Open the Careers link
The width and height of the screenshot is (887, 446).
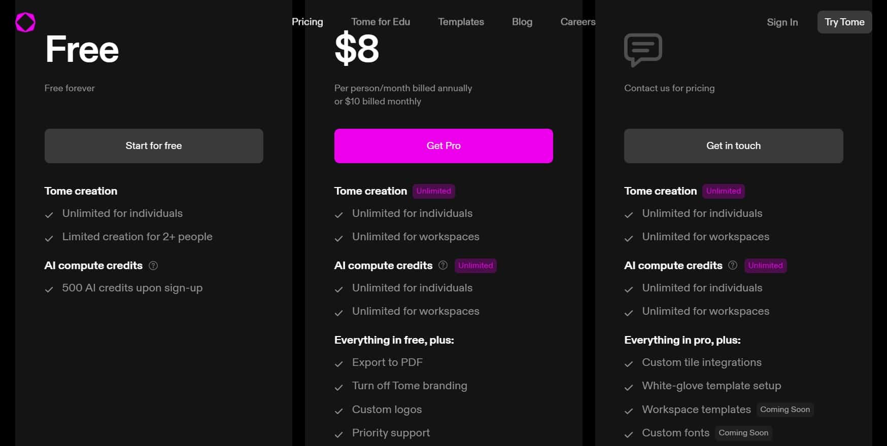coord(578,22)
